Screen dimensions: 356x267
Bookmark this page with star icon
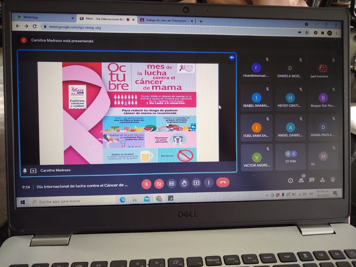coord(307,33)
